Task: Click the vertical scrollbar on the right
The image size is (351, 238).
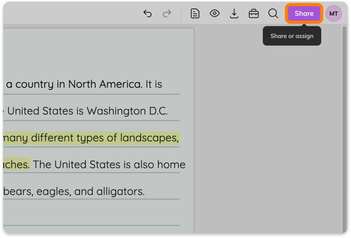Action: coord(344,130)
